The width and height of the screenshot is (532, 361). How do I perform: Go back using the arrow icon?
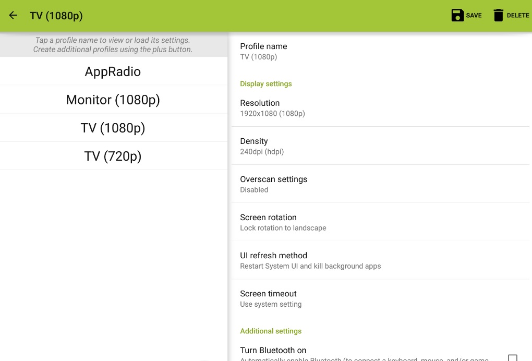tap(13, 15)
